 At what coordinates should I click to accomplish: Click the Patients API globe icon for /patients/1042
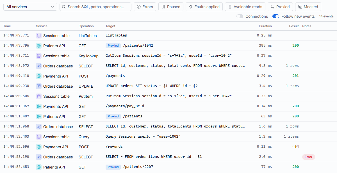(x=39, y=46)
